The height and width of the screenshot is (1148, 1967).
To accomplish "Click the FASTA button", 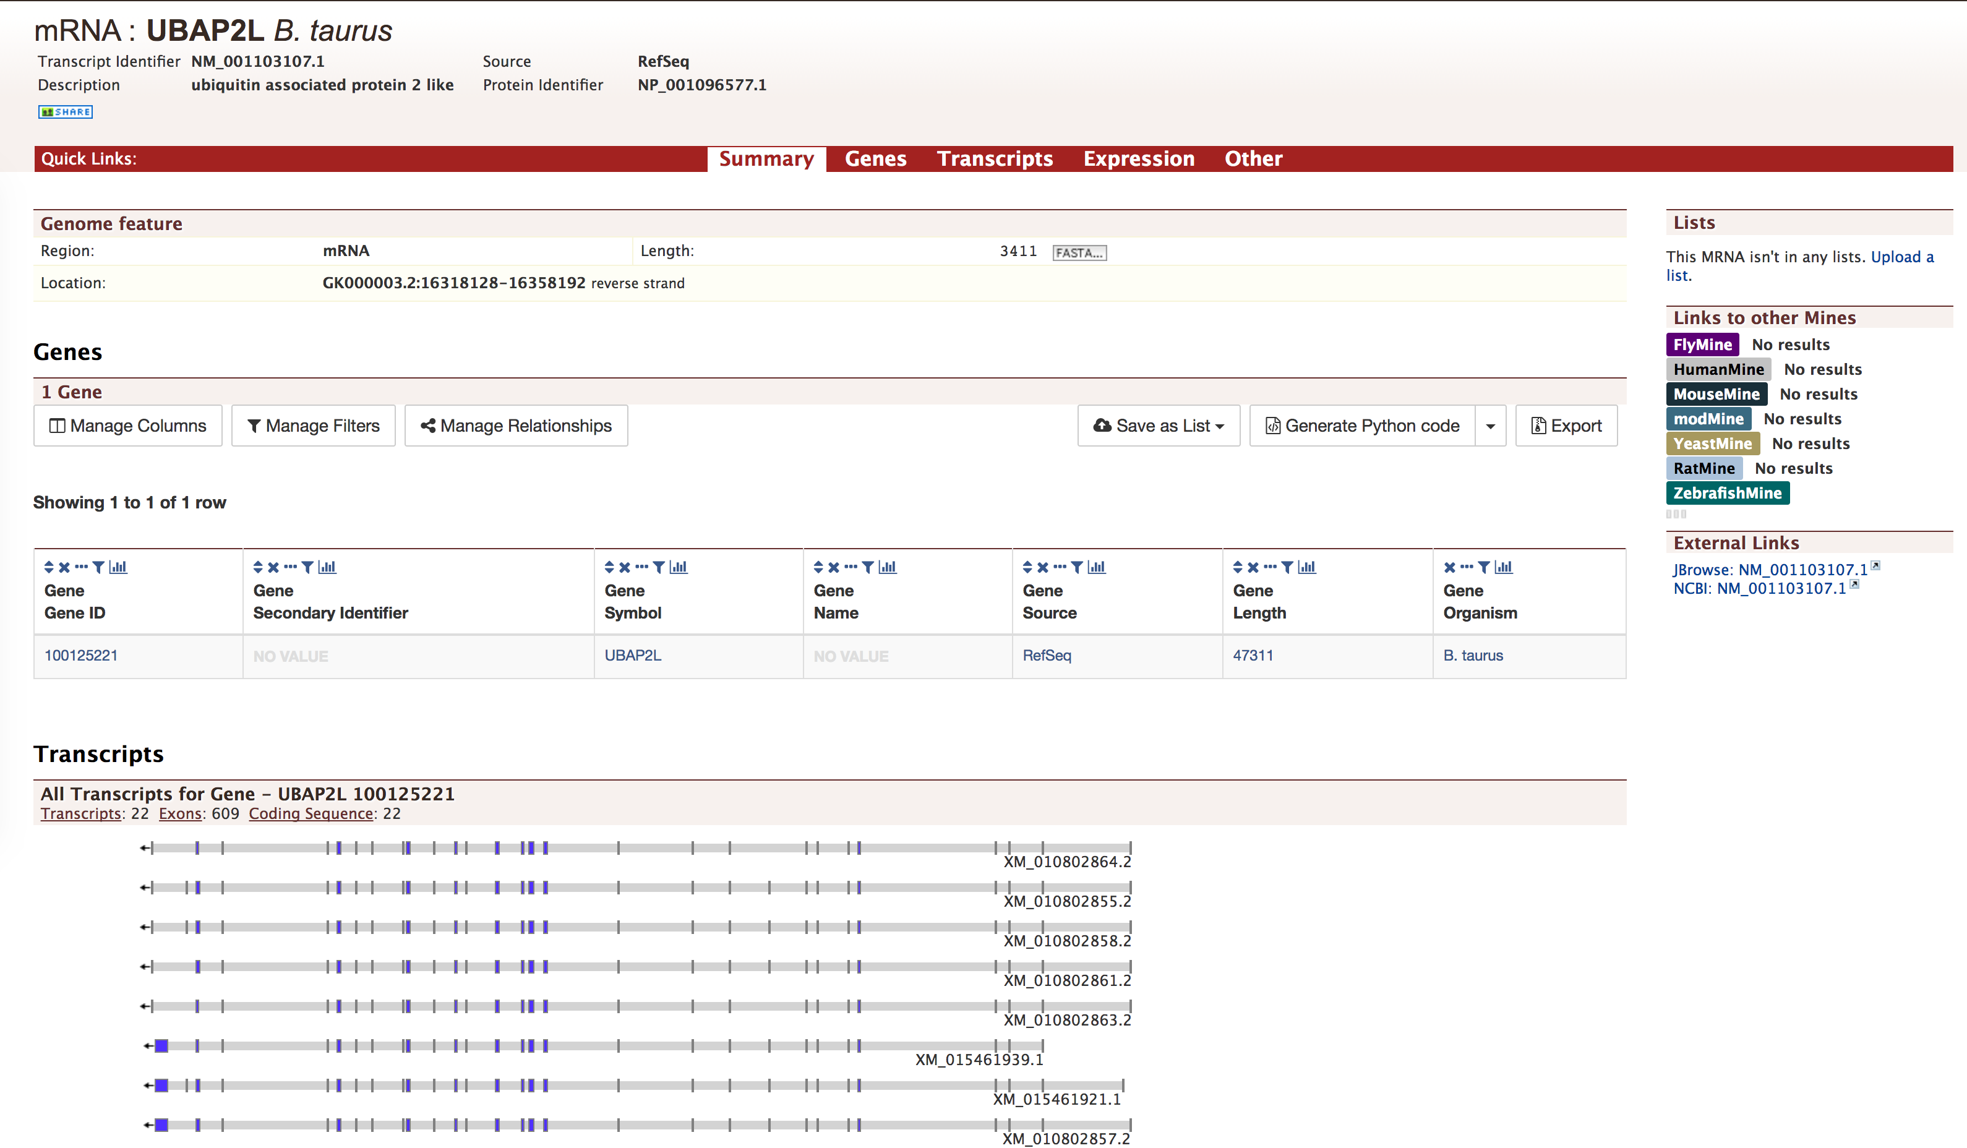I will (1079, 253).
